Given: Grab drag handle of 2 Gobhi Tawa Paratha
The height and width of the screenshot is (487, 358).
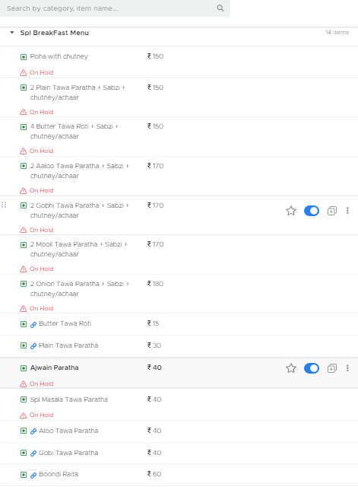Looking at the screenshot, I should [4, 205].
